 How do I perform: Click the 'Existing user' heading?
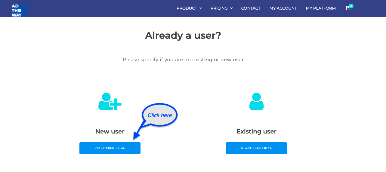(x=256, y=131)
